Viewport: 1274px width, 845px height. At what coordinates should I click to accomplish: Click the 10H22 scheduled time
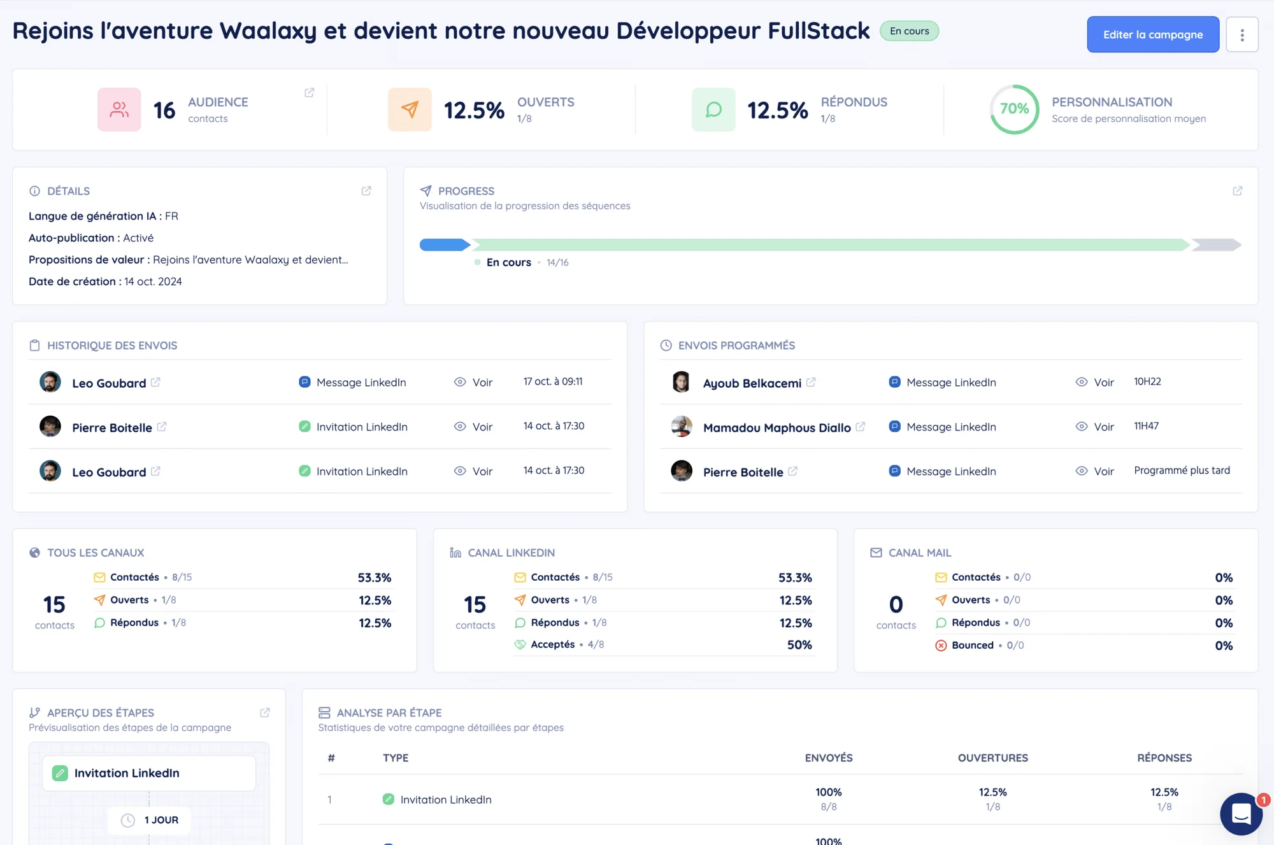tap(1147, 381)
